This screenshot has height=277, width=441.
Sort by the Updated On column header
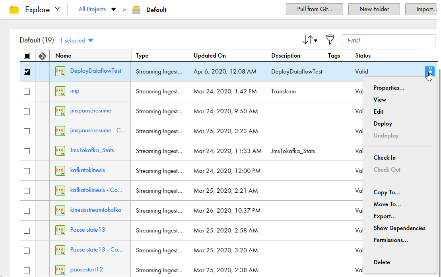(210, 56)
